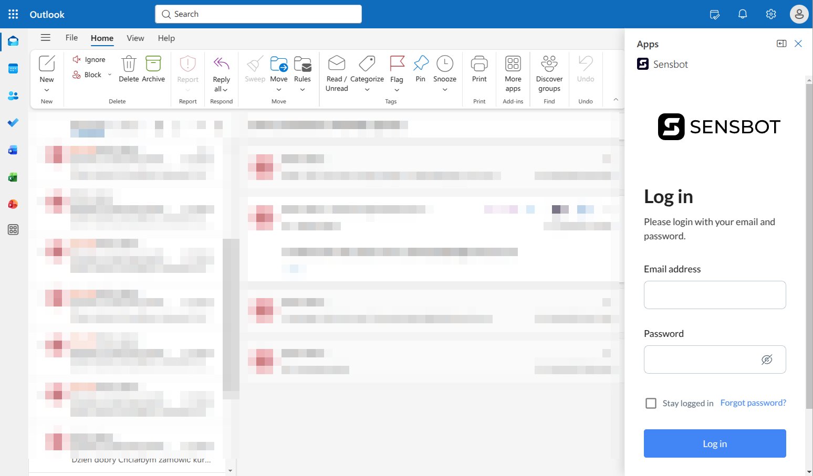Expand Flag dropdown chevron

coord(397,90)
